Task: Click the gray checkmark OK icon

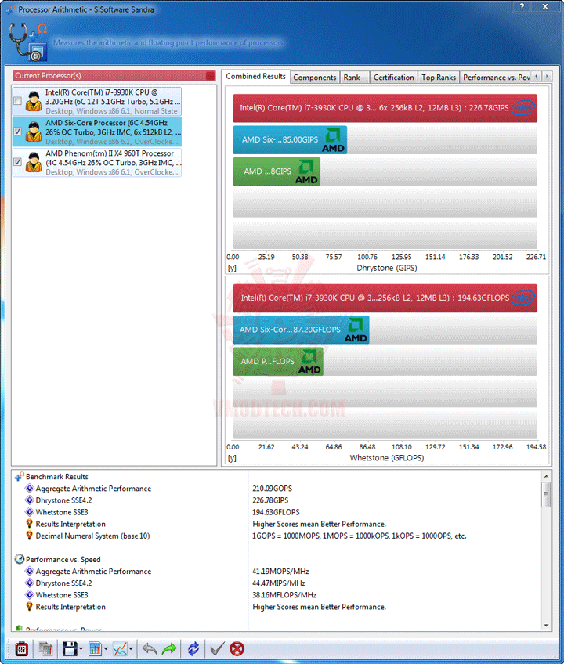Action: pyautogui.click(x=218, y=649)
